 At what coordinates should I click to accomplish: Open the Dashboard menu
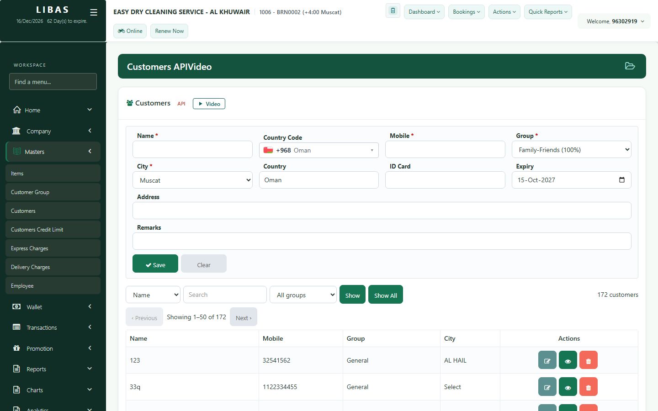tap(424, 12)
